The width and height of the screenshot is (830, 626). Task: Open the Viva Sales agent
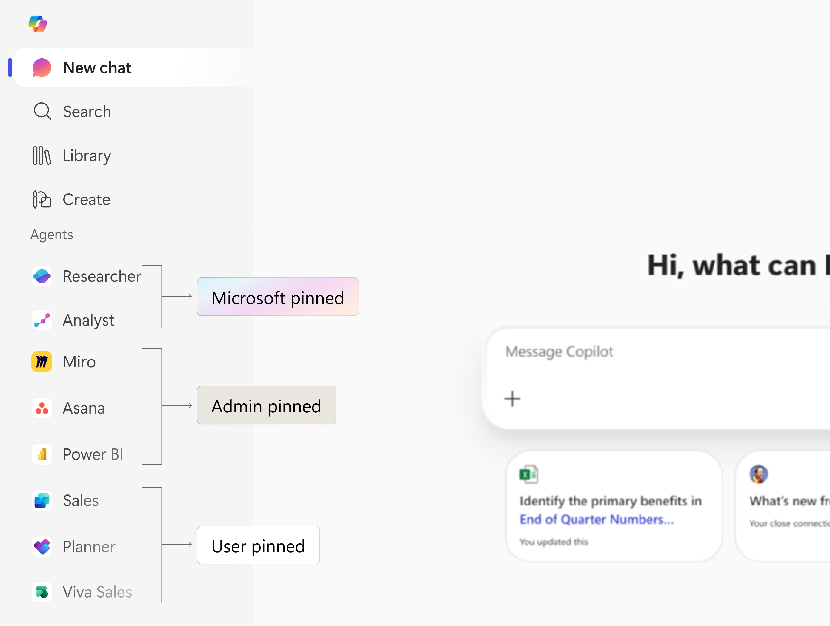(97, 592)
